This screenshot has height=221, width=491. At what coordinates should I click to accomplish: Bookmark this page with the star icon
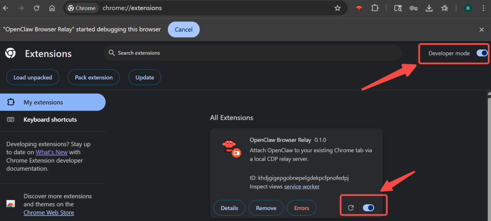click(x=337, y=8)
